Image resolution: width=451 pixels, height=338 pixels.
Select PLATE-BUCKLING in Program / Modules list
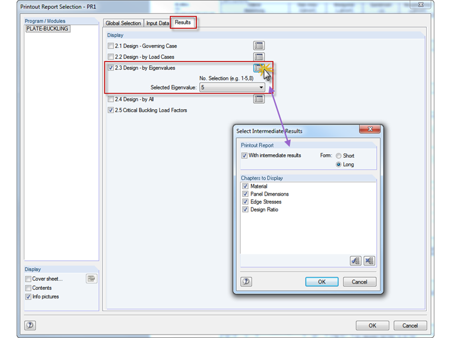[47, 28]
